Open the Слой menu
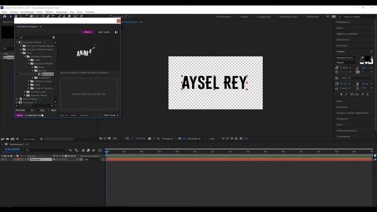Image resolution: width=377 pixels, height=212 pixels. click(39, 12)
